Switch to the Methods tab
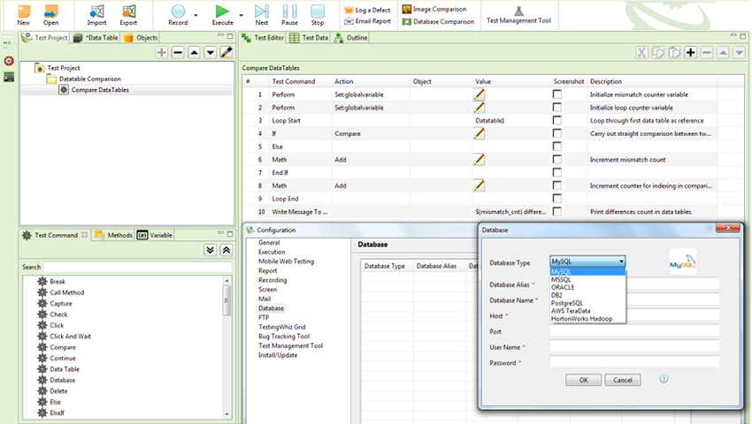Screen dimensions: 752x424 coord(114,235)
